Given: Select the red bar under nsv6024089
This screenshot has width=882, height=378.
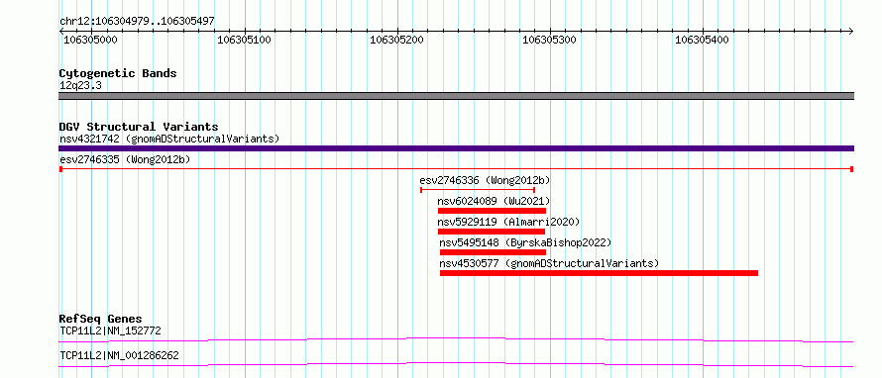Looking at the screenshot, I should (x=492, y=211).
